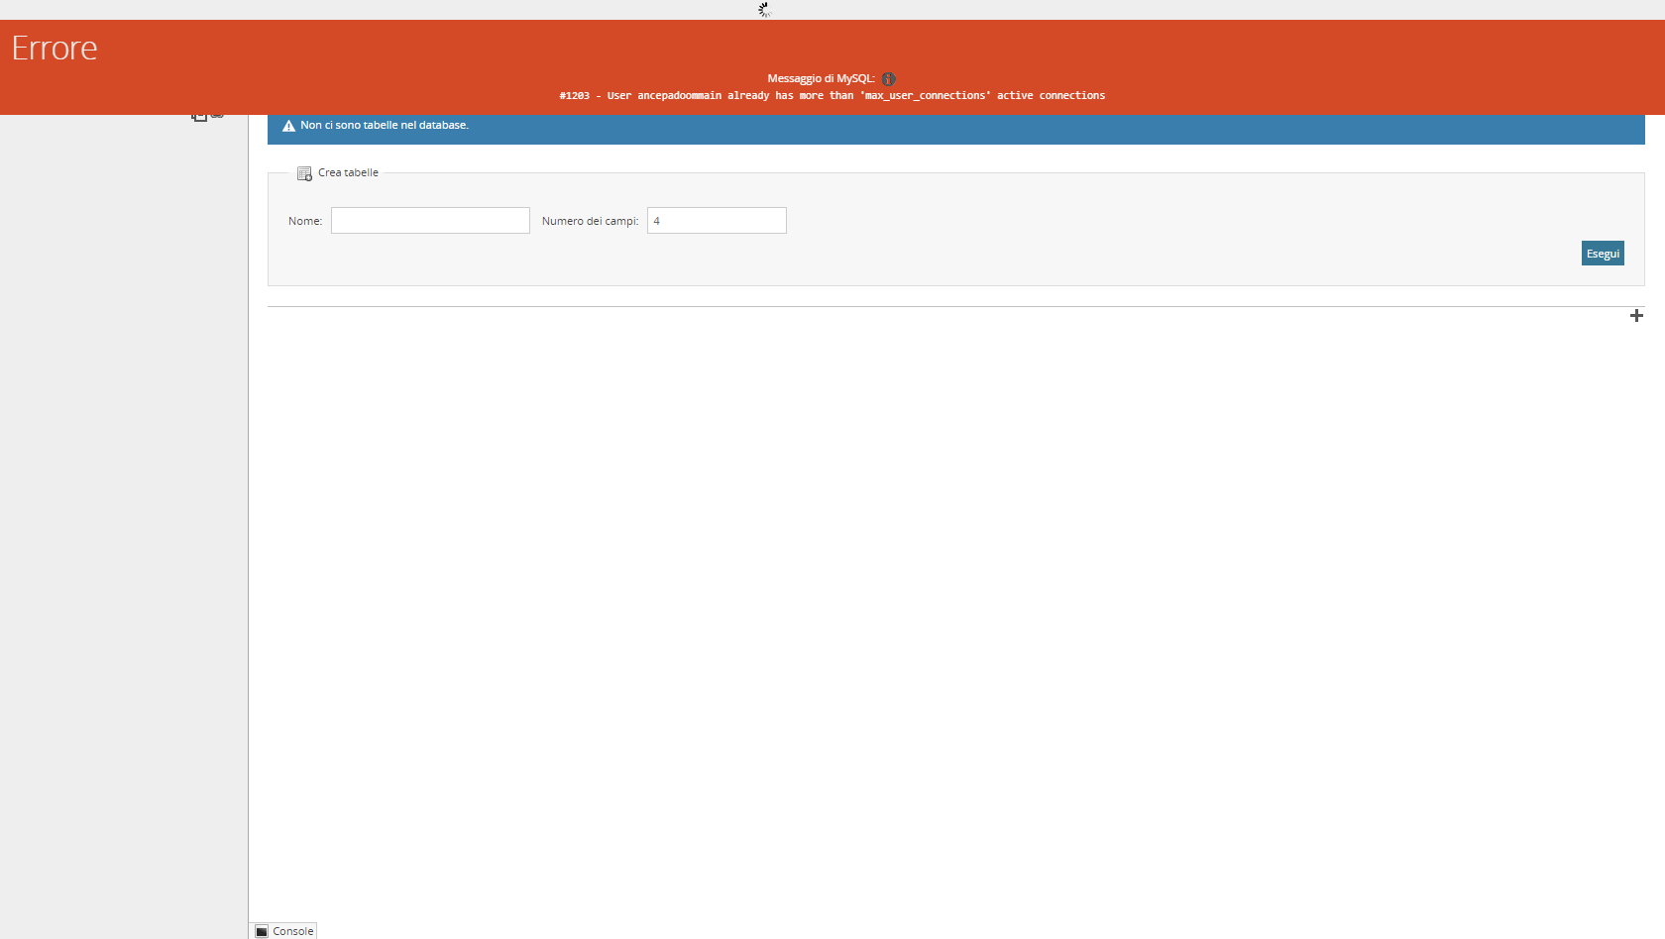Click the empty left navigation panel

(x=124, y=525)
